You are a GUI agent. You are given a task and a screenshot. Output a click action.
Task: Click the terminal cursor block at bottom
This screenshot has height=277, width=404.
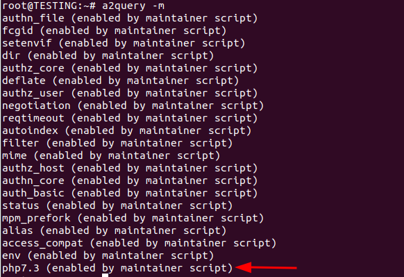point(105,276)
